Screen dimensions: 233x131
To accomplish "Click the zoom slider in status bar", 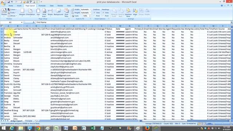I will [222, 124].
